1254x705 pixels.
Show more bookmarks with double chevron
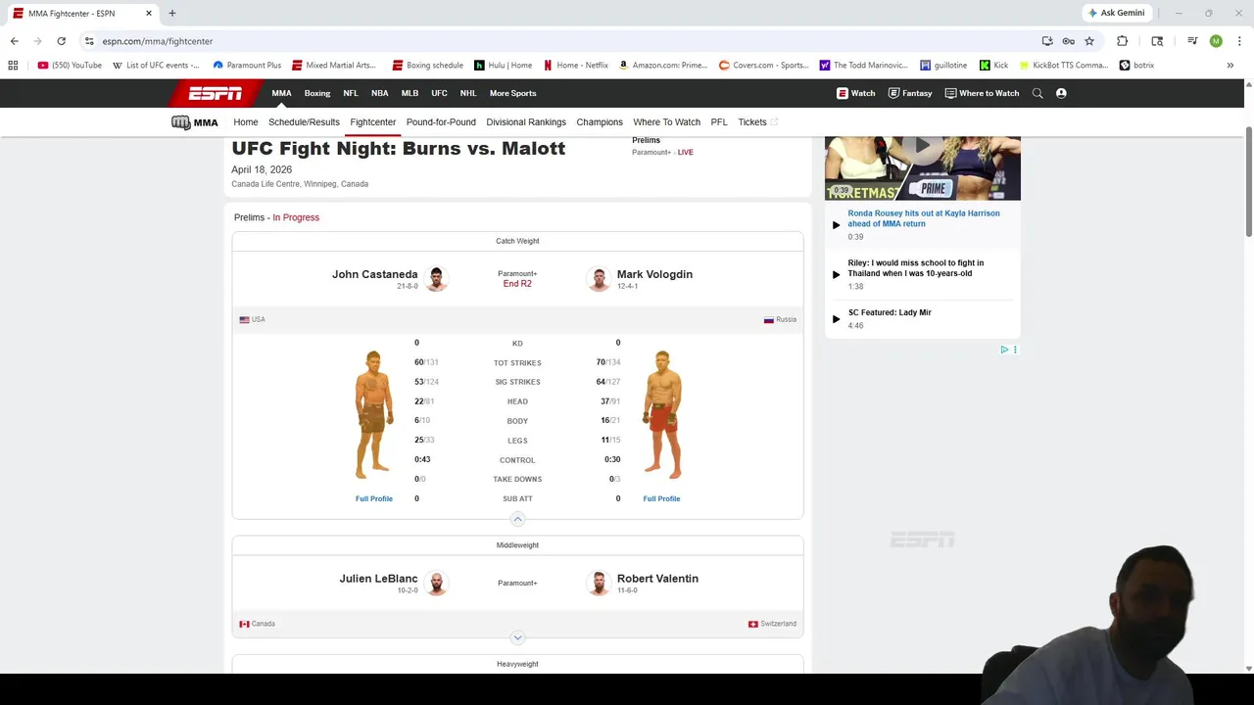(1230, 66)
